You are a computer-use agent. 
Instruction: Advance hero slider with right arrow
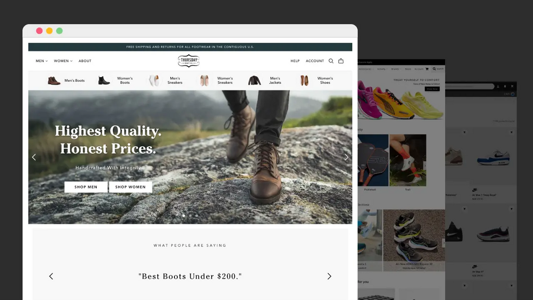coord(346,157)
